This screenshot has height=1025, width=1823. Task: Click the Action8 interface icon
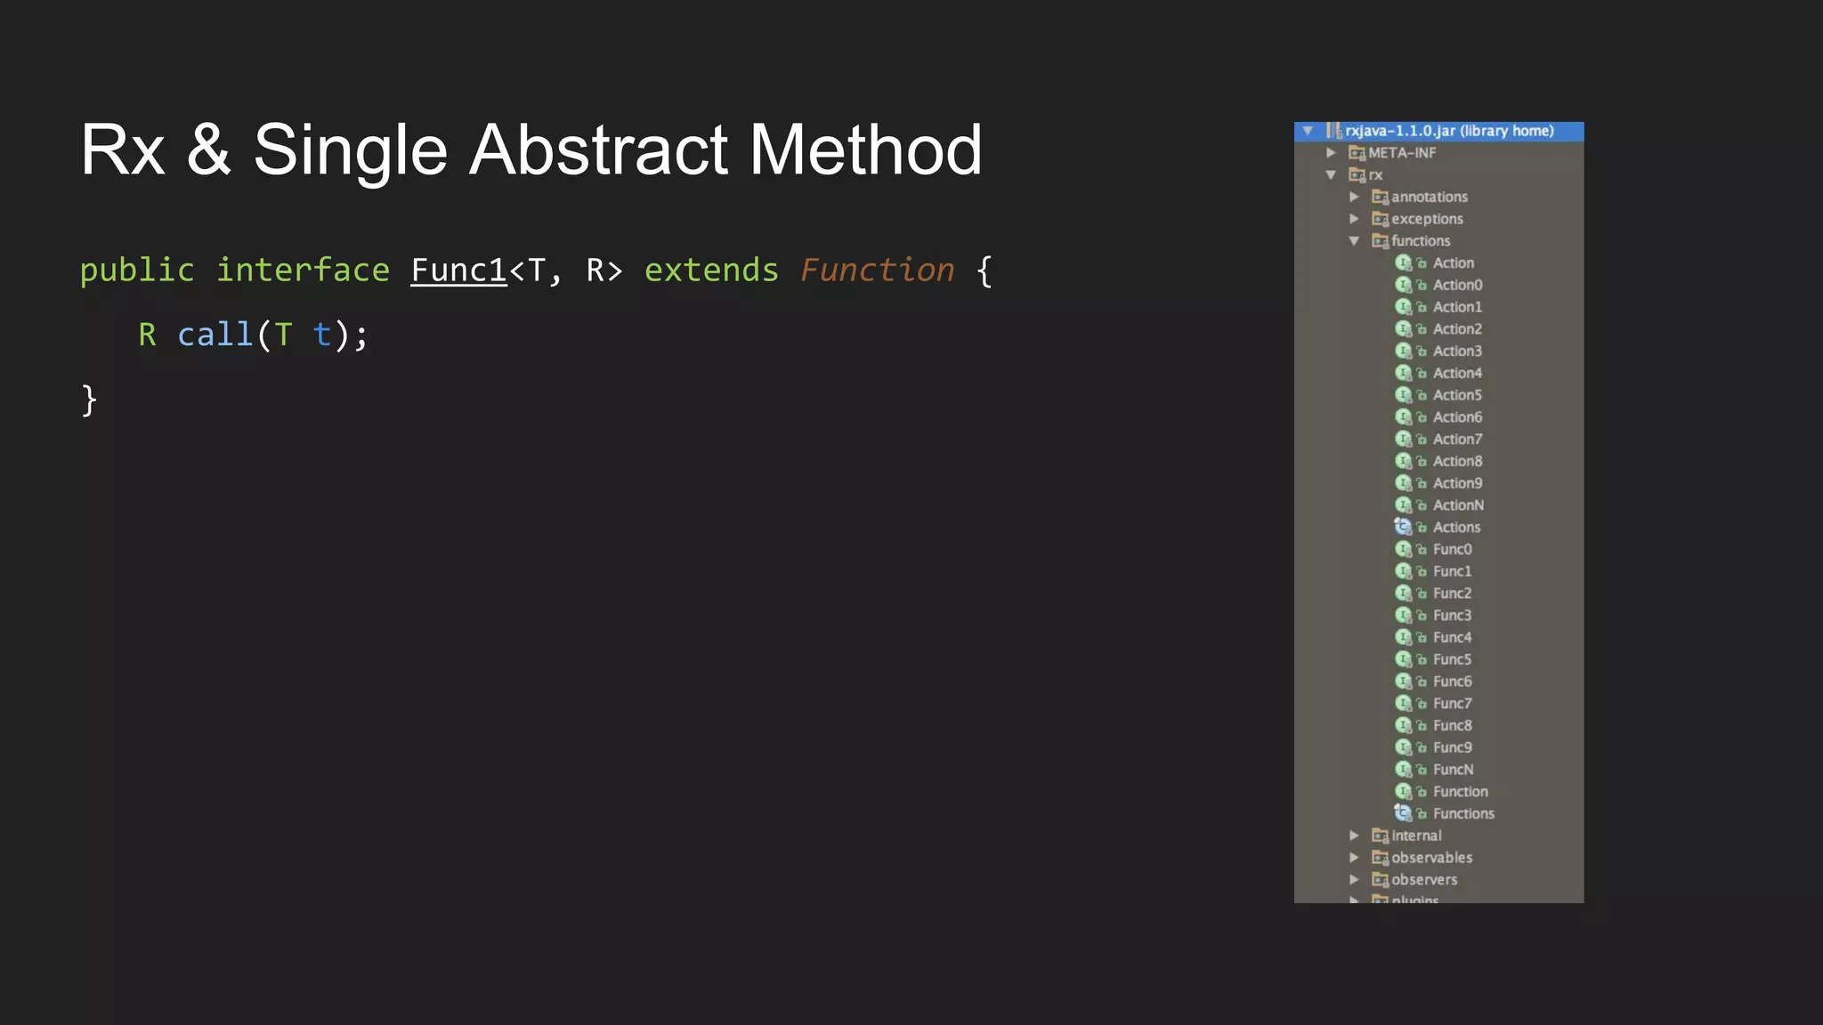(x=1404, y=461)
